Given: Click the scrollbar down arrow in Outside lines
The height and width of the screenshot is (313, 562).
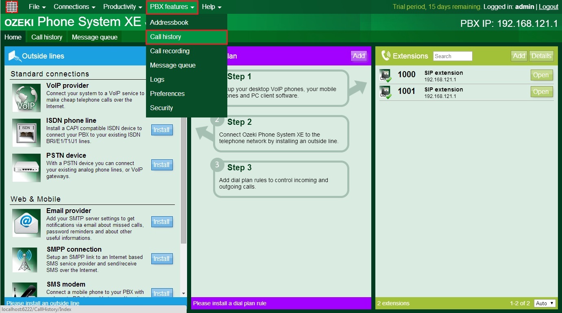Looking at the screenshot, I should tap(183, 293).
